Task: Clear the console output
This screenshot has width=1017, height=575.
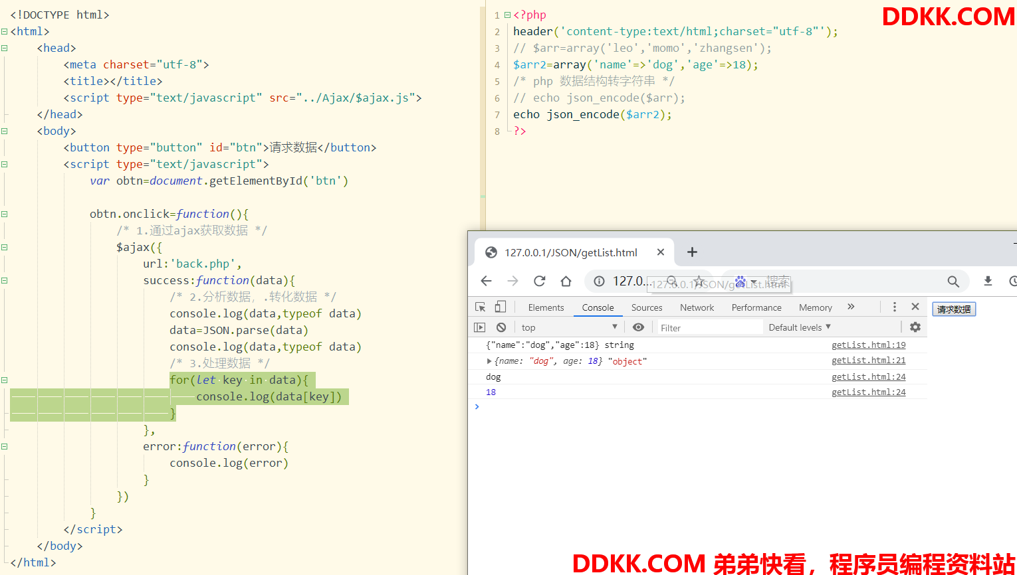Action: (501, 327)
